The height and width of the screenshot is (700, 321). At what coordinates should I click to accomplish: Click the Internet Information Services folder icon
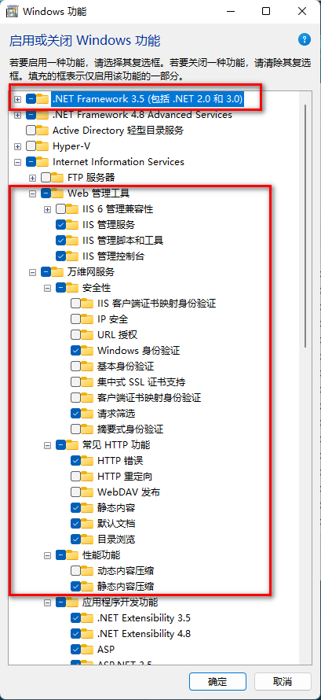pos(42,161)
